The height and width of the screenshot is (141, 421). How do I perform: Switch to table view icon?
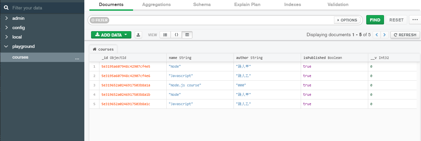point(187,35)
